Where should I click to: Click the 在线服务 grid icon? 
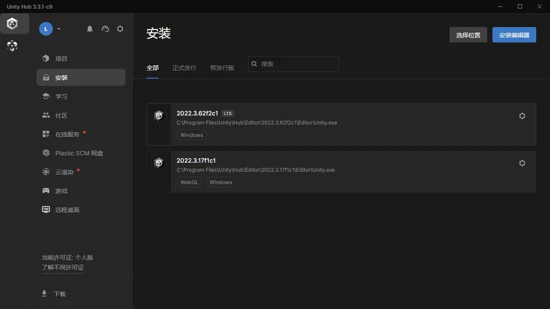click(x=46, y=133)
